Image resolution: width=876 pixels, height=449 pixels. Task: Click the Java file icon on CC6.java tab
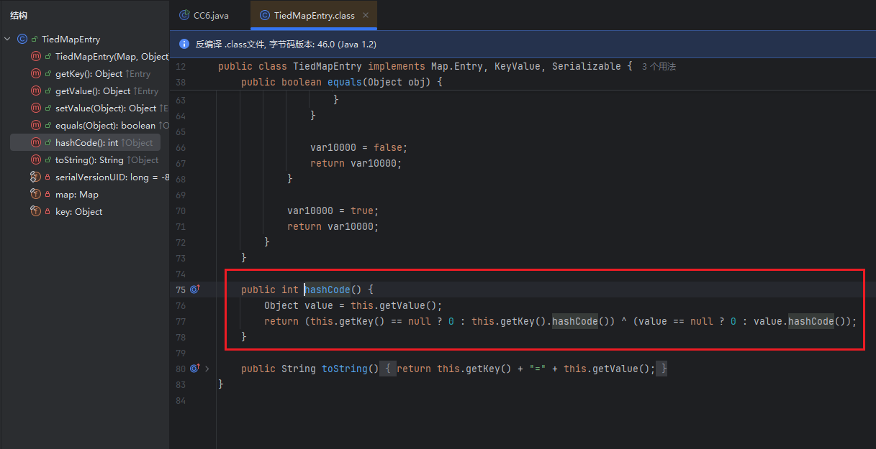tap(185, 15)
